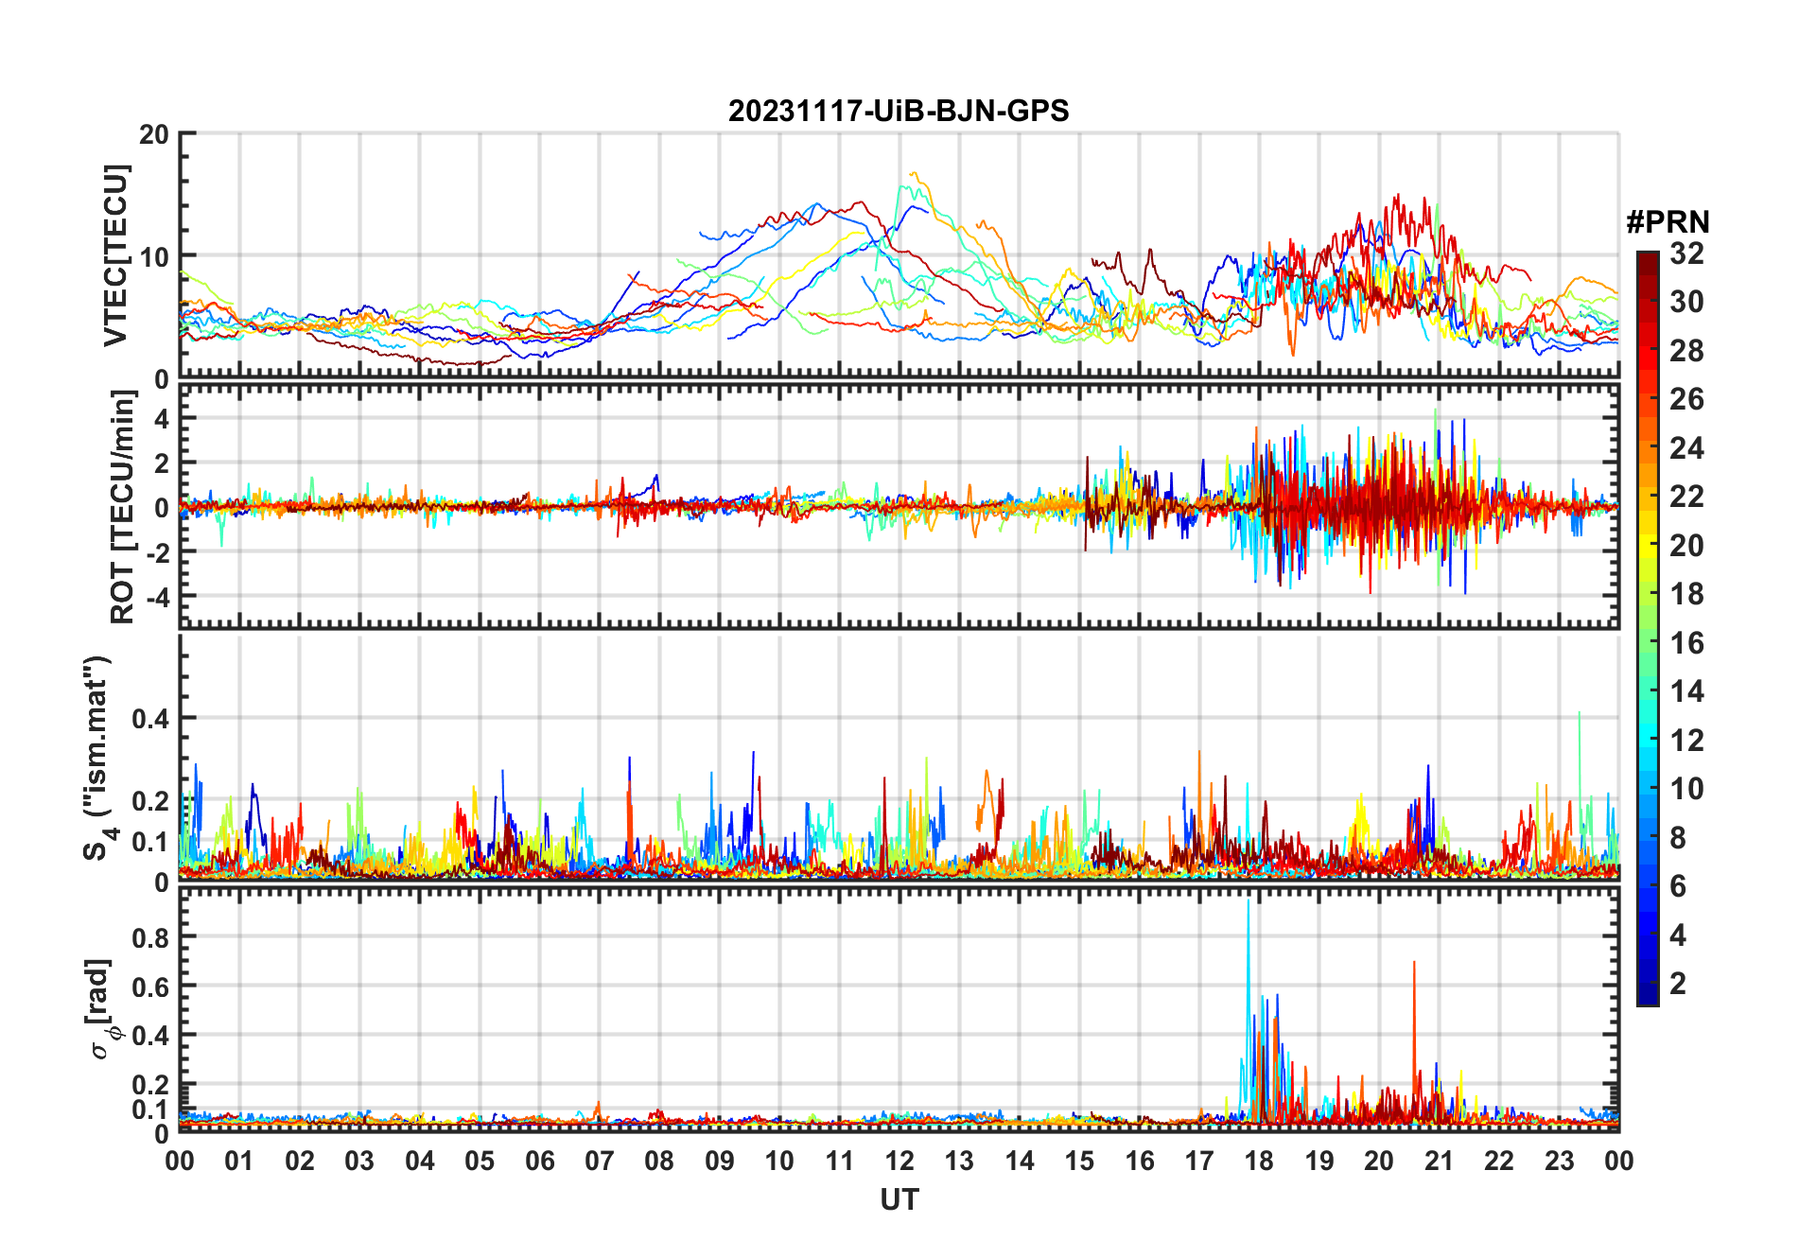
Task: Click the "#PRN" colorbar heading
Action: tap(1668, 222)
